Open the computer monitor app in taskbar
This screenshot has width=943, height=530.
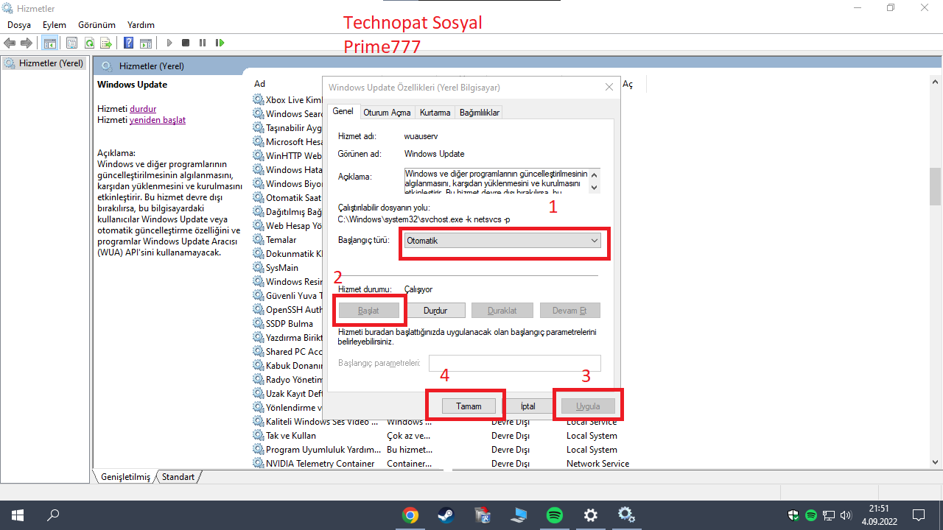[x=519, y=515]
